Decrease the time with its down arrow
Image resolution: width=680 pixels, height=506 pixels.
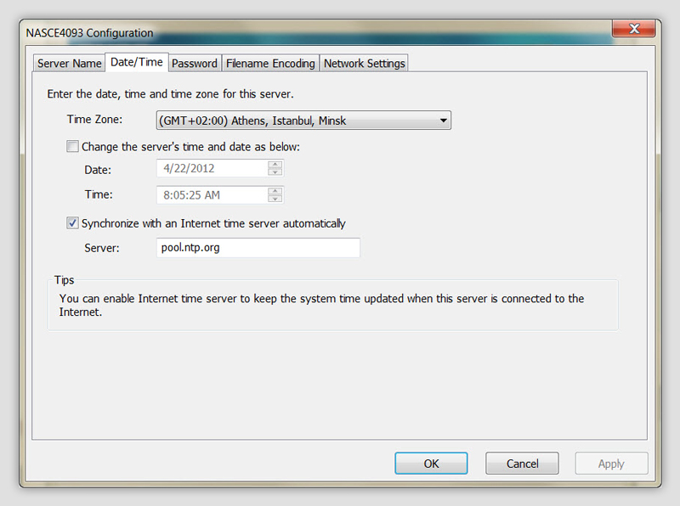tap(275, 199)
